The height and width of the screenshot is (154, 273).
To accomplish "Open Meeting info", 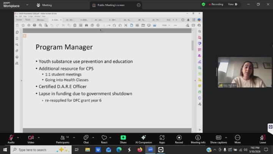I will coord(198,138).
